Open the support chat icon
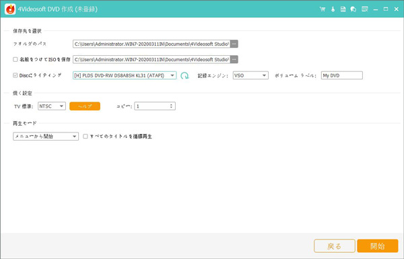Screen dimensions: 404x259 353,9
